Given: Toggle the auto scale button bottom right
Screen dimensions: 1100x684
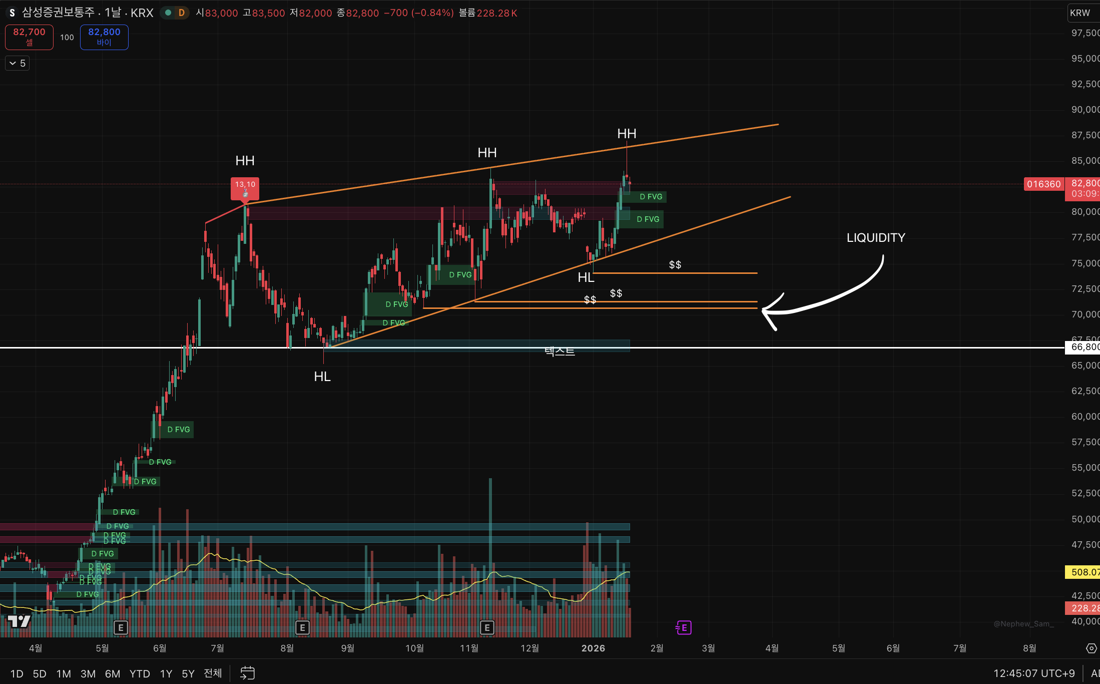Looking at the screenshot, I should pos(1095,673).
